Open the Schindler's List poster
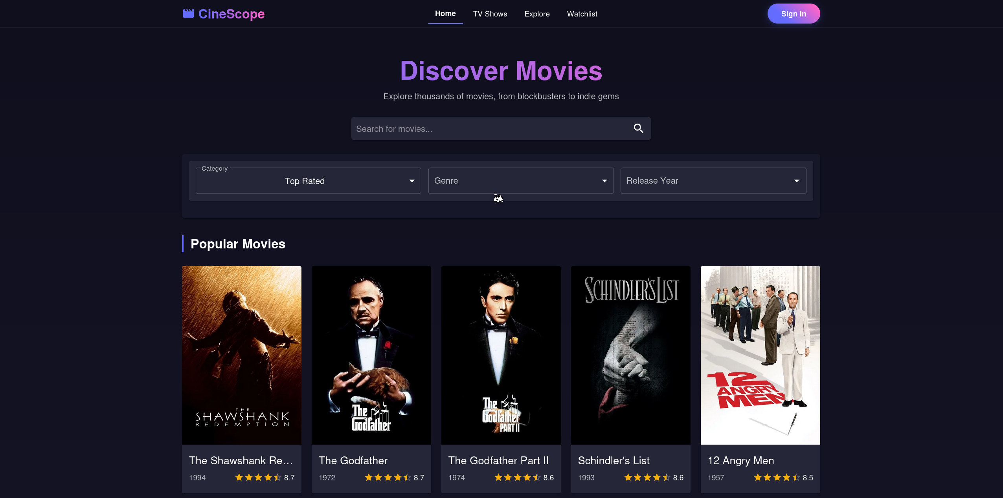The width and height of the screenshot is (1003, 498). [x=630, y=355]
